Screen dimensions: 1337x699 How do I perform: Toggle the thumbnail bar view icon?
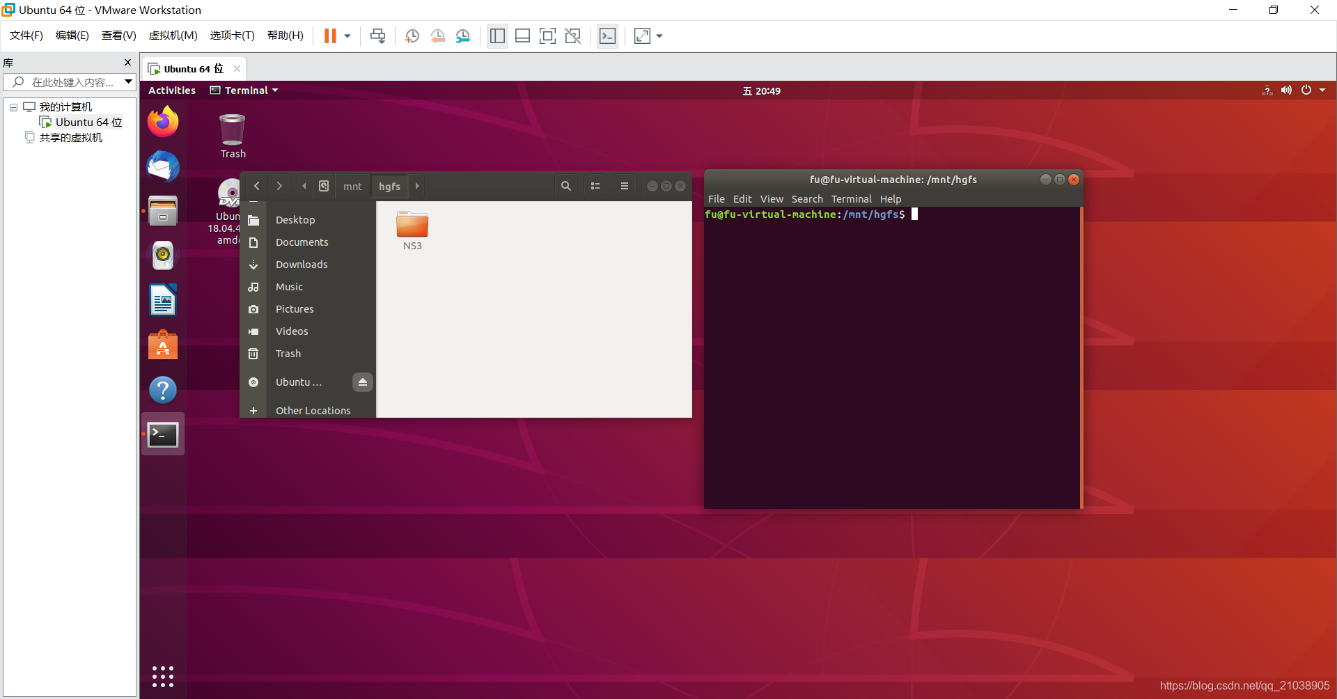[x=523, y=36]
